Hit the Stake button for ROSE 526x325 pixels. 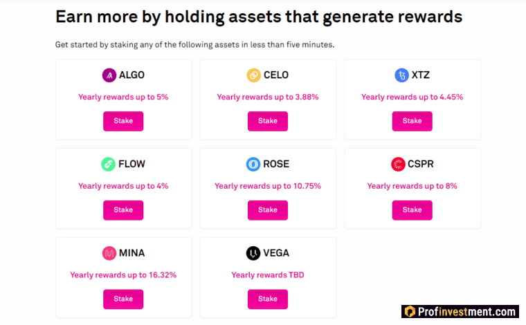click(x=268, y=210)
